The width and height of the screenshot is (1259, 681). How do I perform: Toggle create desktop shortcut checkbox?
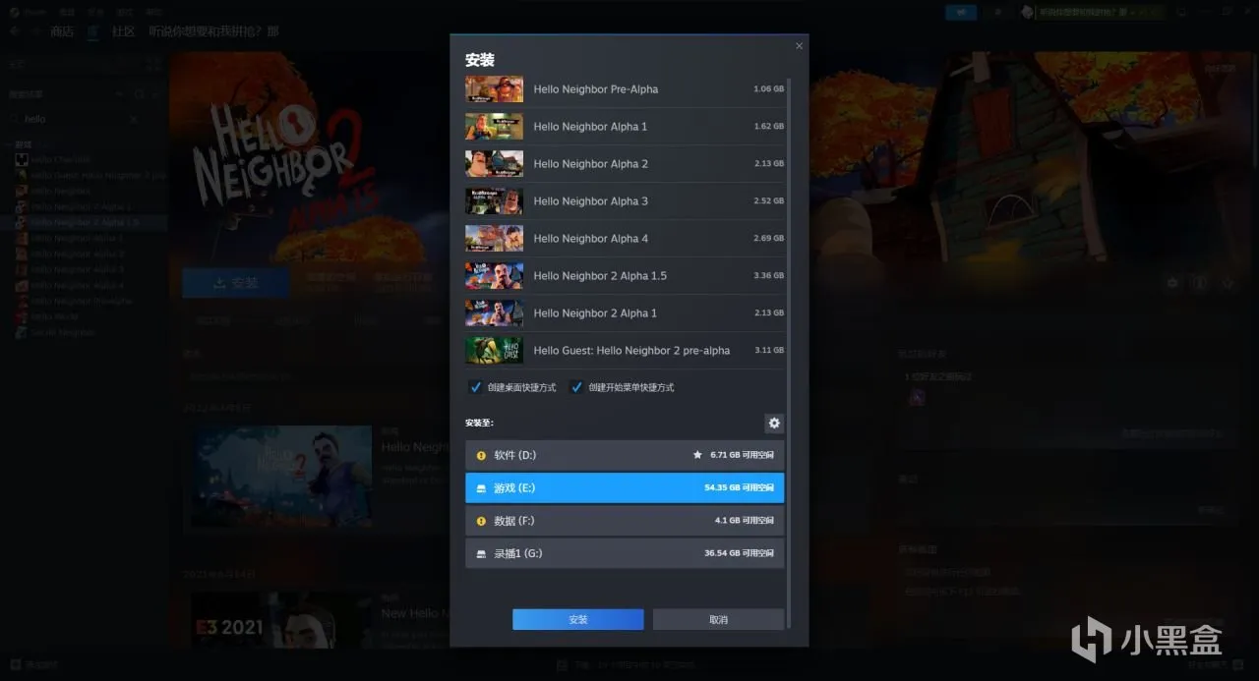476,387
